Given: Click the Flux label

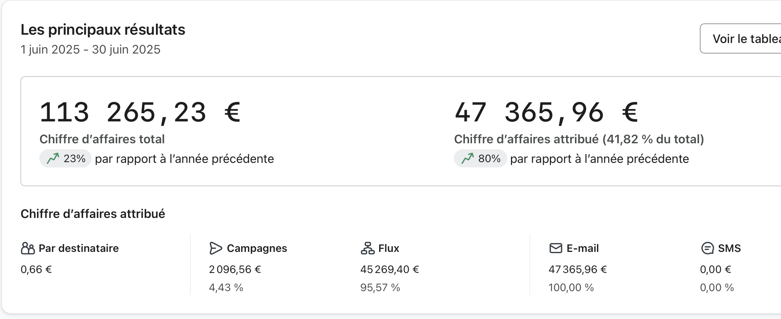Looking at the screenshot, I should coord(389,248).
